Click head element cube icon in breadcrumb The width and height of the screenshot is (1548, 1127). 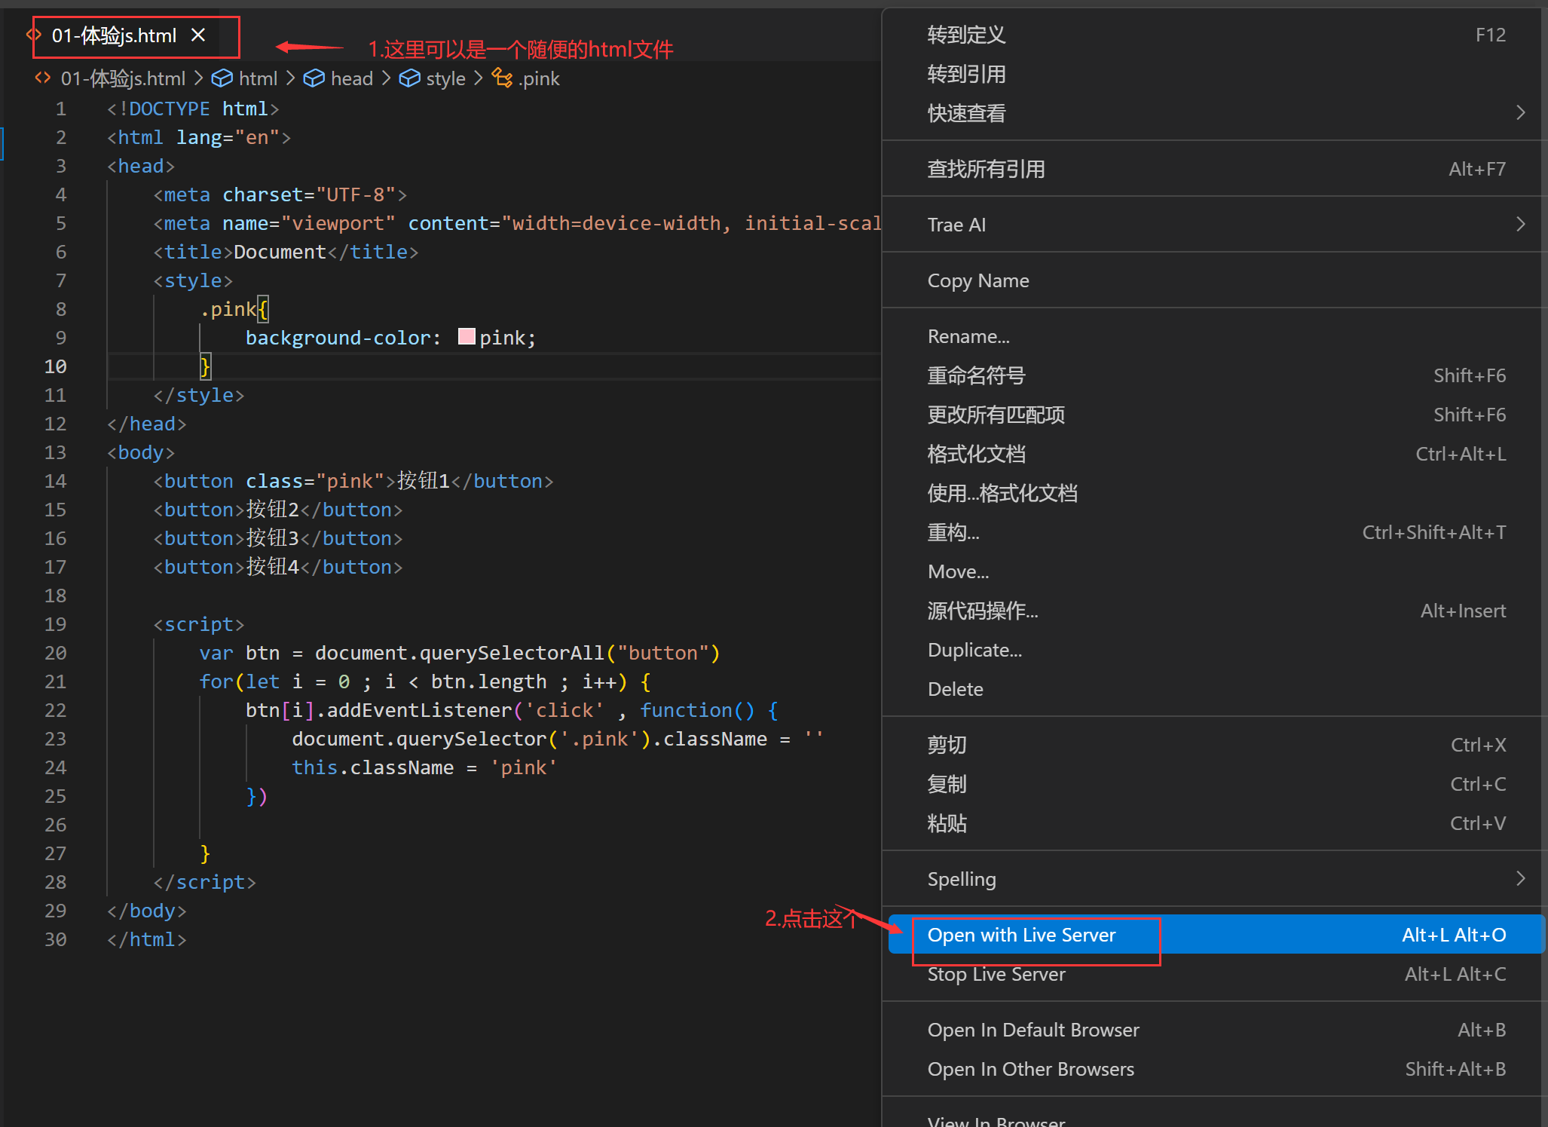click(x=314, y=78)
